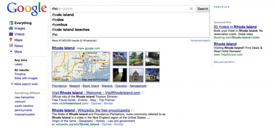
Task: Search 'massachusetts' under Something different
Action: 24,114
